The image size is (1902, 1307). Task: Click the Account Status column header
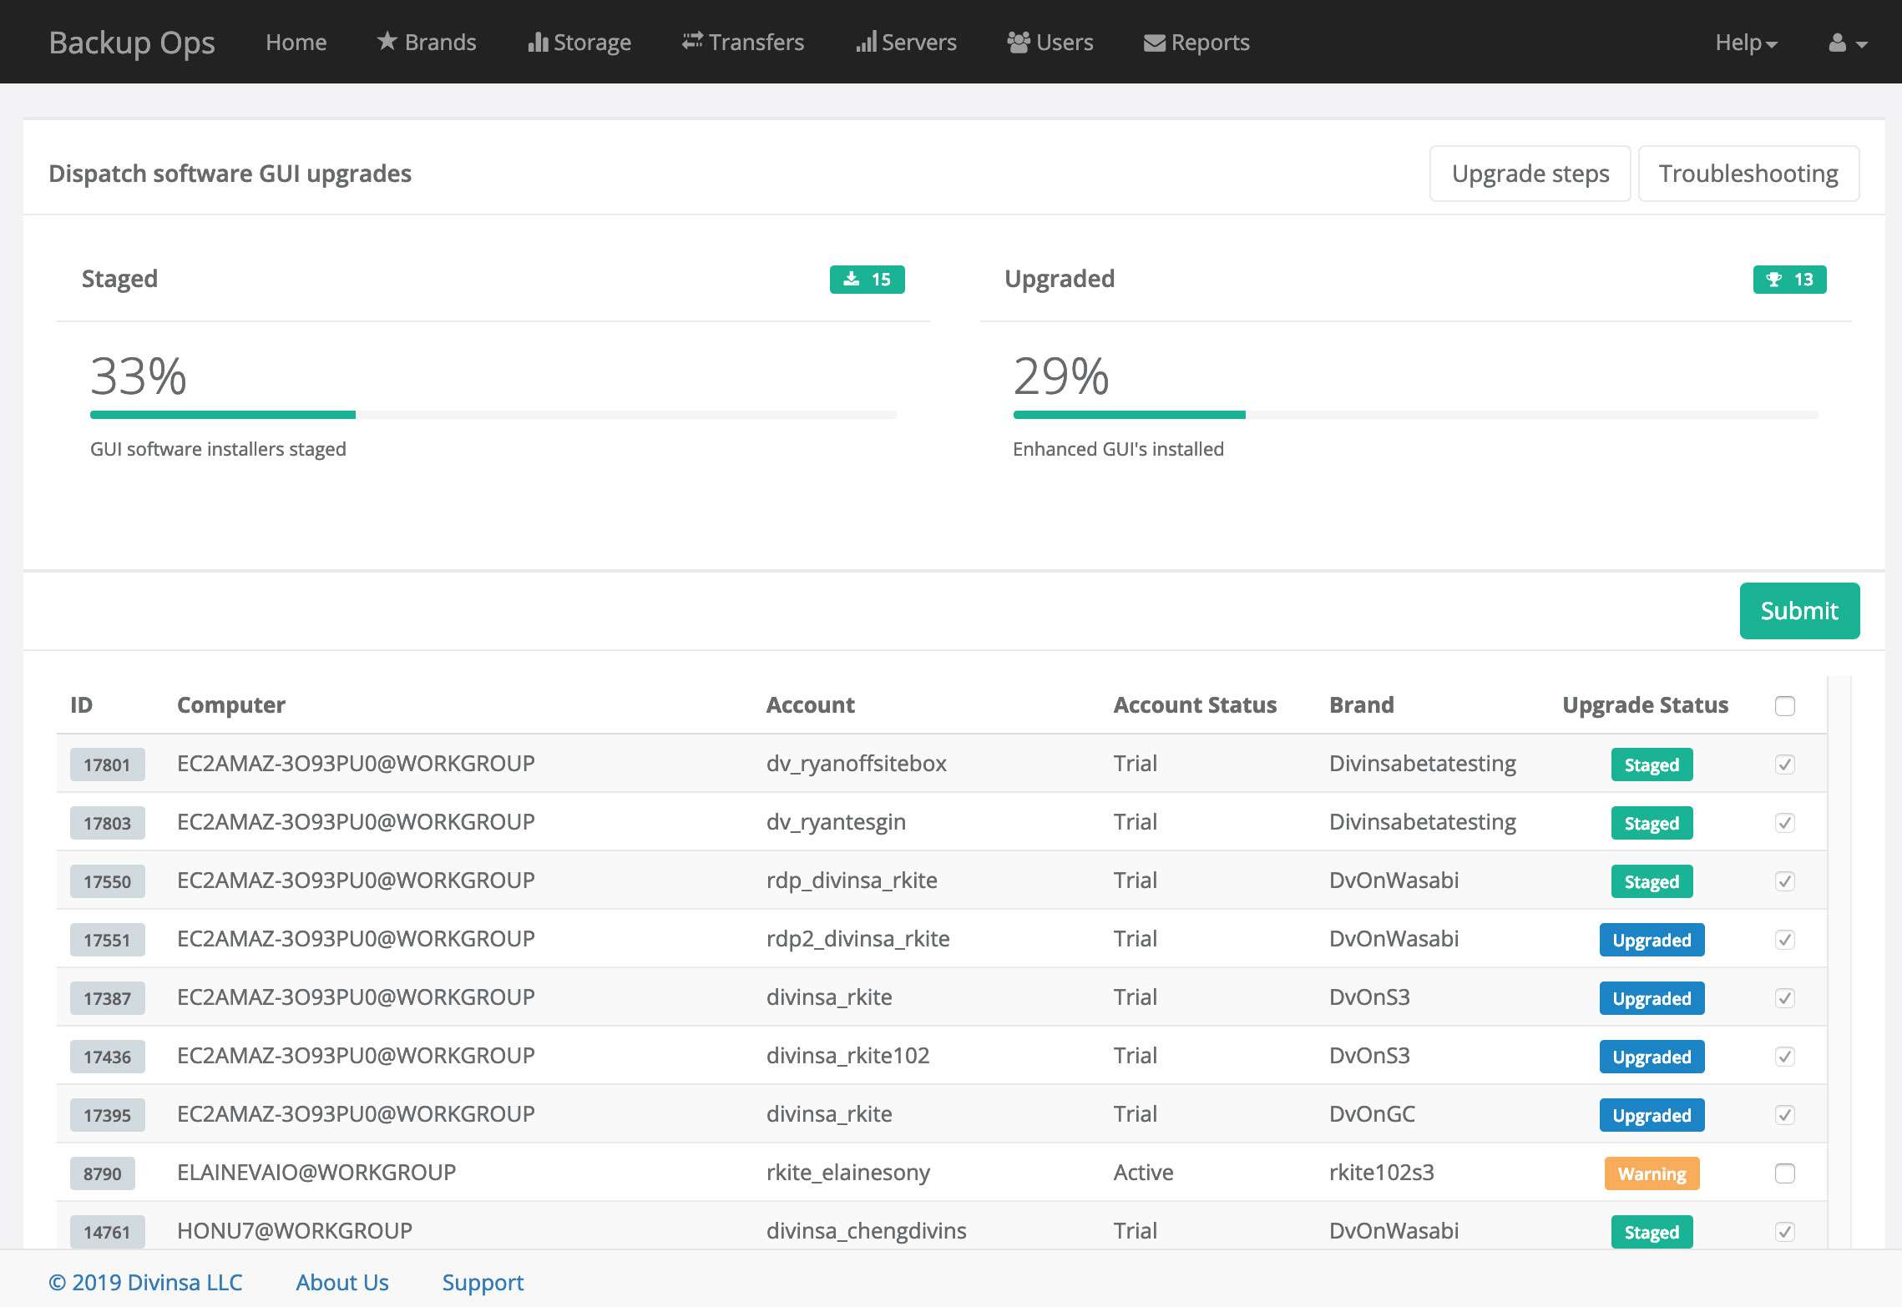point(1195,705)
